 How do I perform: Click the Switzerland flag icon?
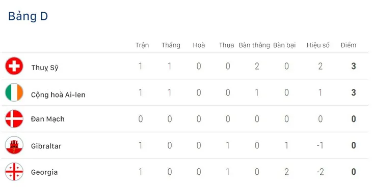pyautogui.click(x=14, y=66)
